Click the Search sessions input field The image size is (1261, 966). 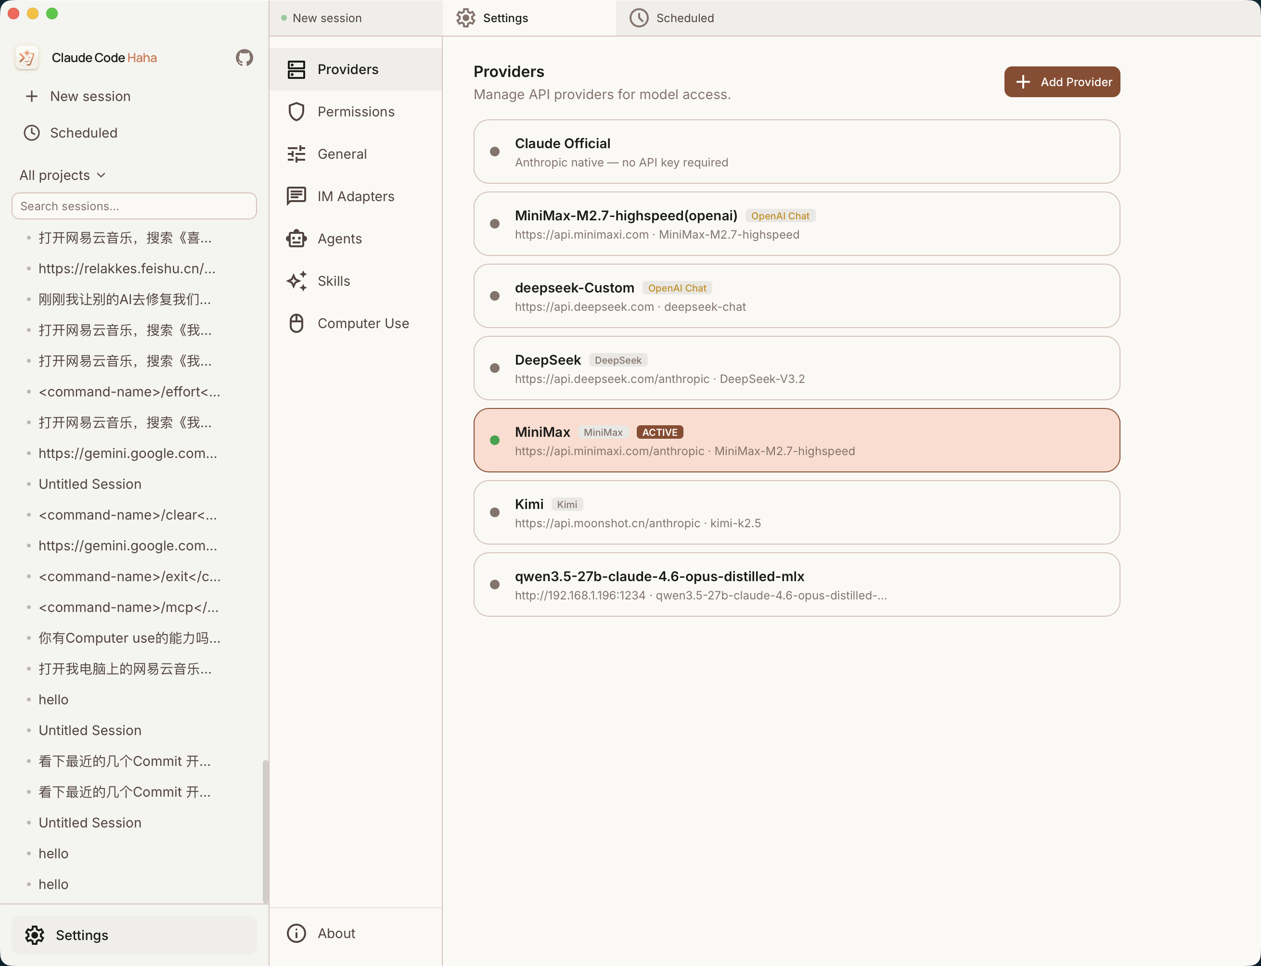(x=134, y=206)
